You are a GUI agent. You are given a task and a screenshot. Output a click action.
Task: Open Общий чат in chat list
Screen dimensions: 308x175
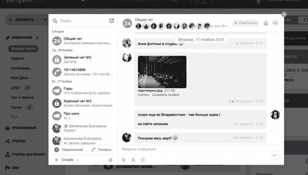tap(83, 41)
